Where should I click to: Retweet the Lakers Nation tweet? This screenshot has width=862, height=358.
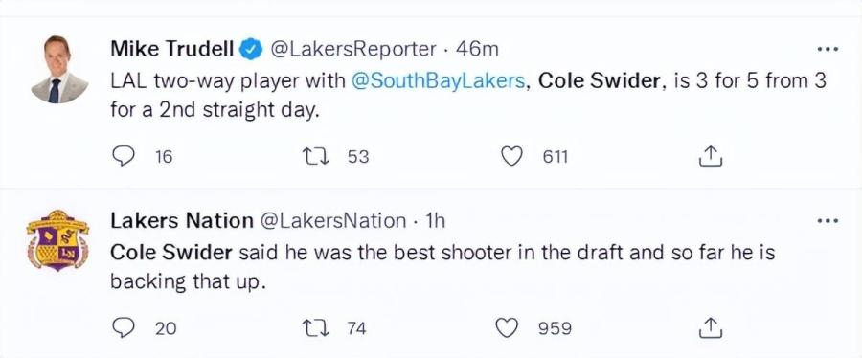tap(317, 327)
